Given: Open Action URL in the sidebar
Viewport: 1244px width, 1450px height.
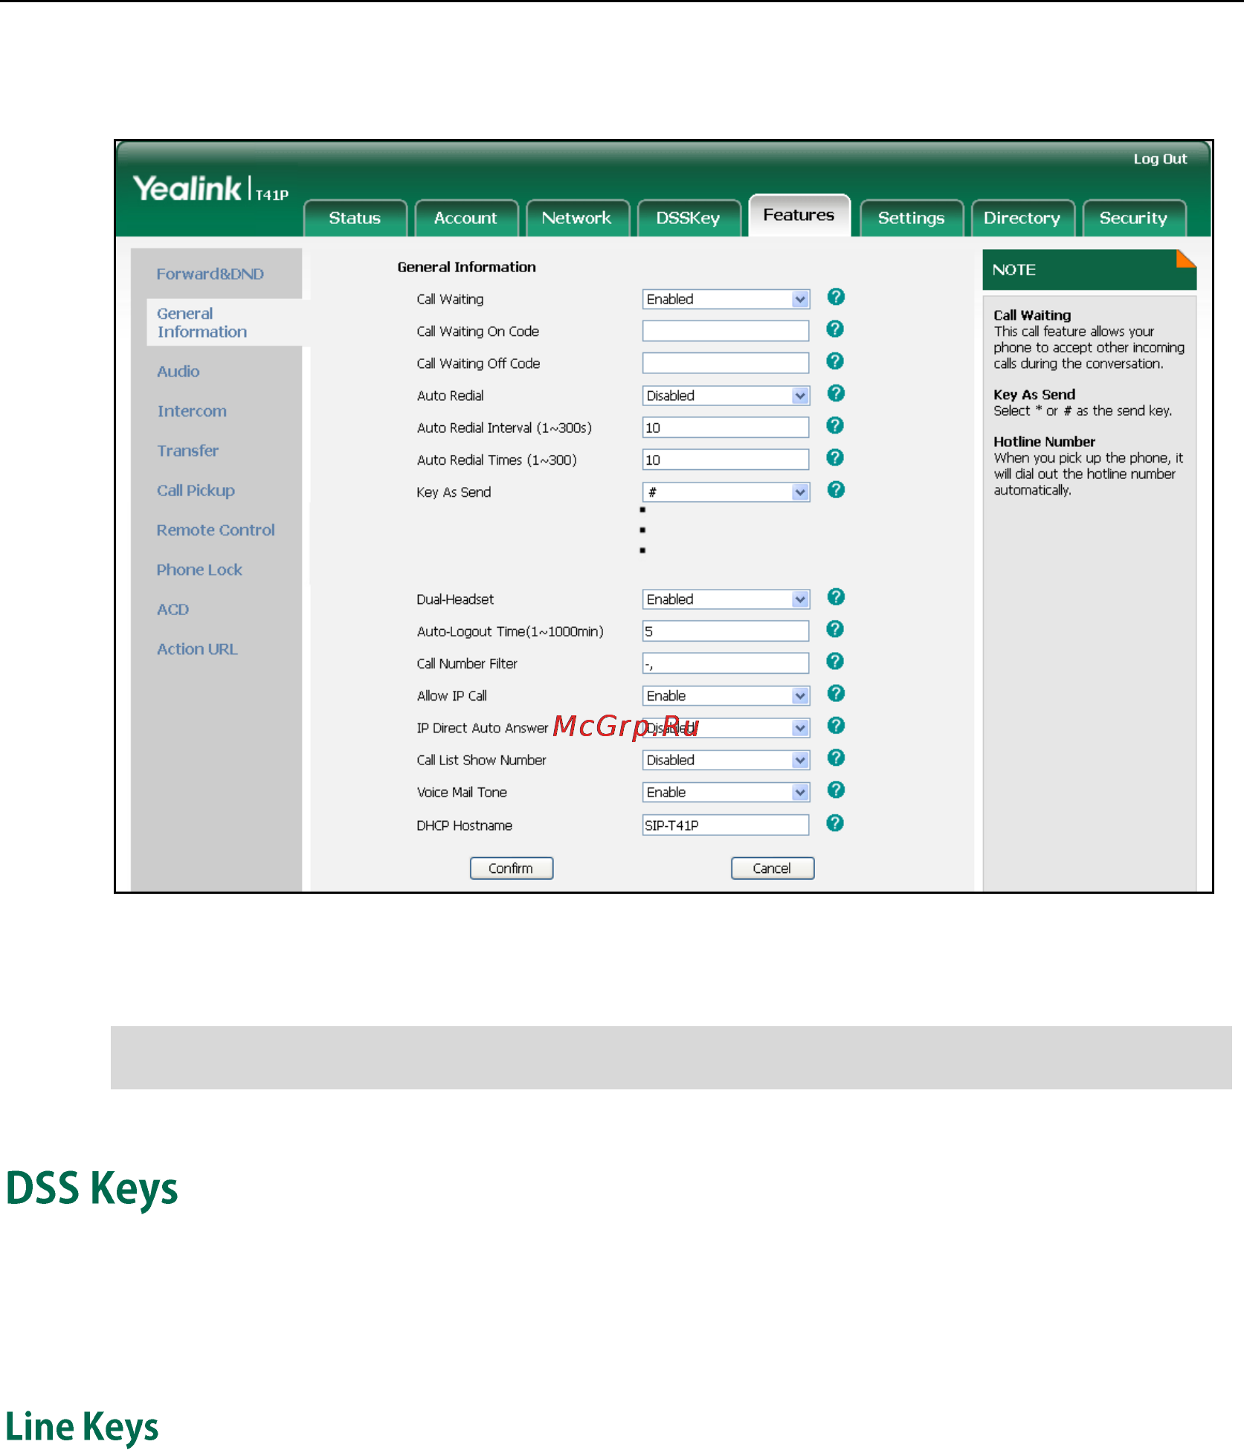Looking at the screenshot, I should click(197, 649).
